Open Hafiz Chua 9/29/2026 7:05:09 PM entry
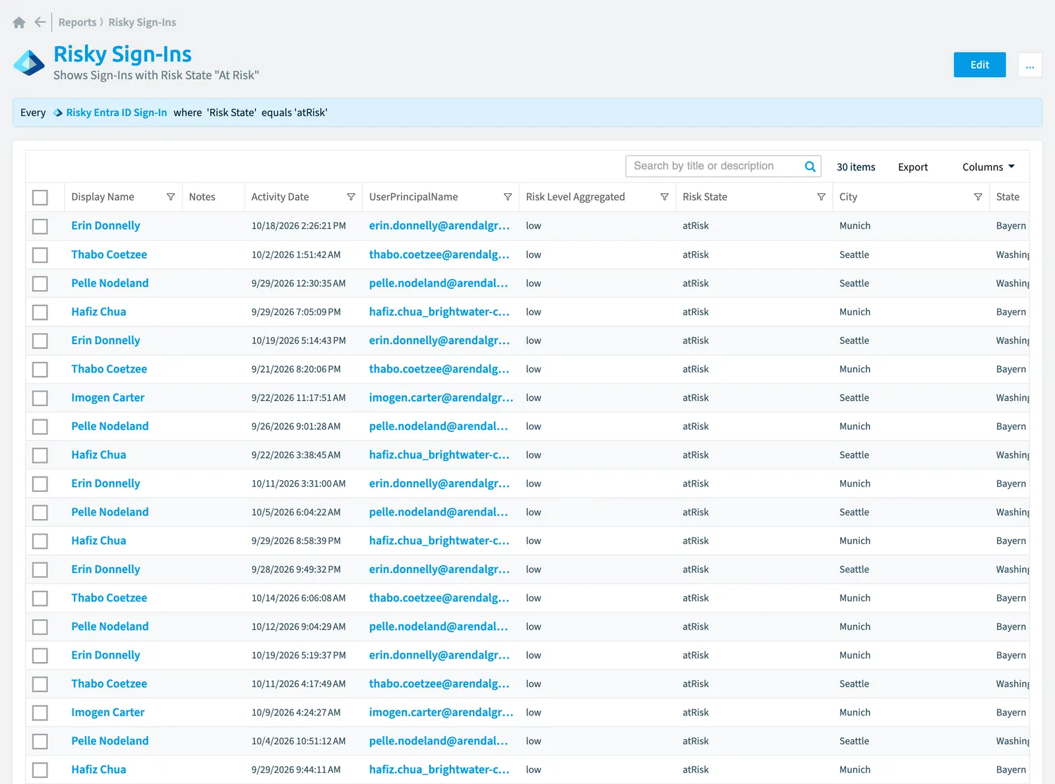The image size is (1055, 784). point(99,312)
